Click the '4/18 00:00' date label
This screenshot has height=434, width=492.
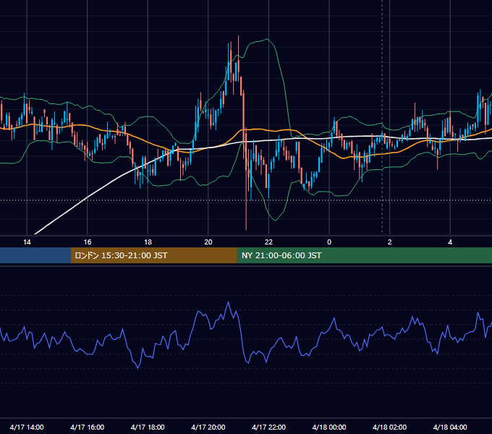(x=329, y=427)
